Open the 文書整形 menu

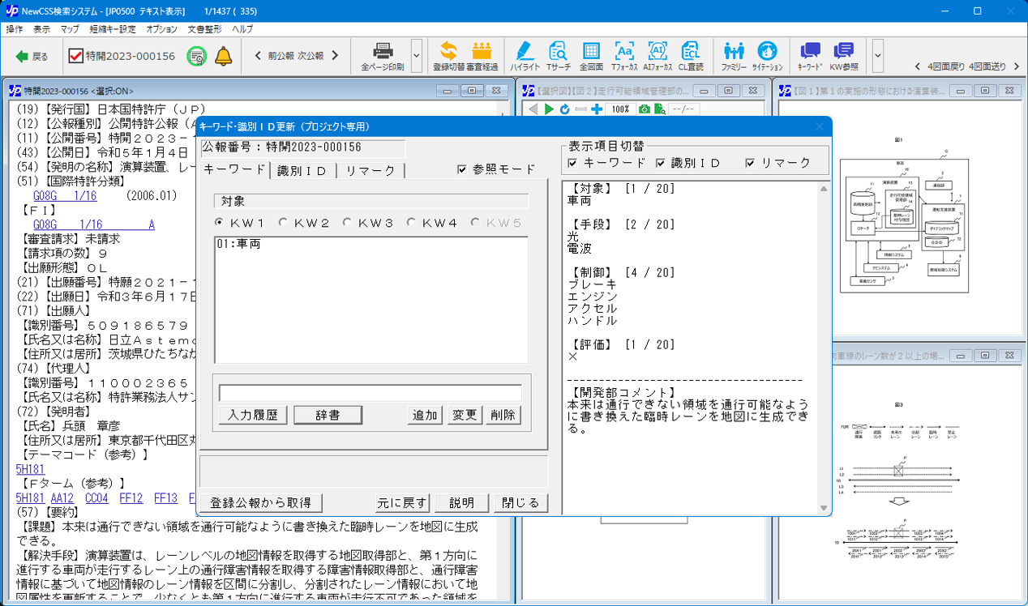(x=206, y=29)
